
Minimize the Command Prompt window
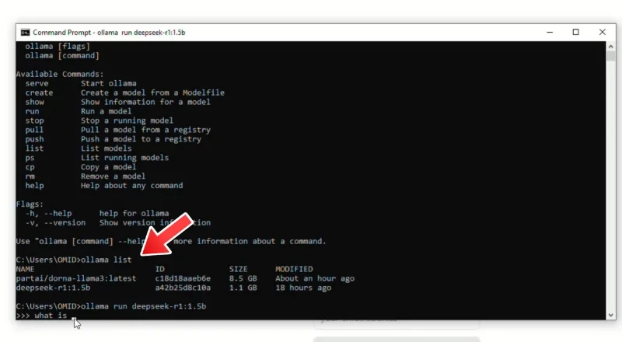[x=550, y=32]
